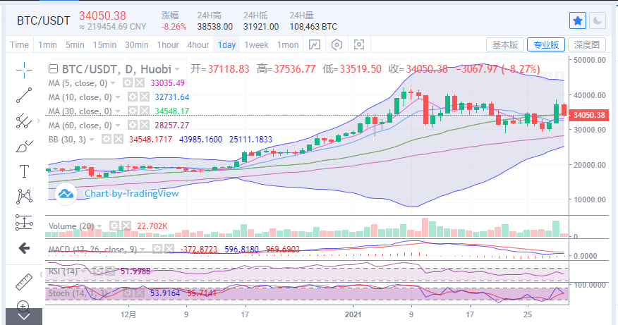Click the back arrow in left toolbar
Screen dimensions: 618x325
(x=24, y=247)
